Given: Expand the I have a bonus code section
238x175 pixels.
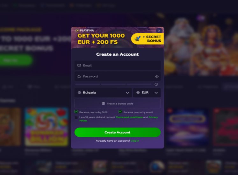Looking at the screenshot, I should [118, 104].
